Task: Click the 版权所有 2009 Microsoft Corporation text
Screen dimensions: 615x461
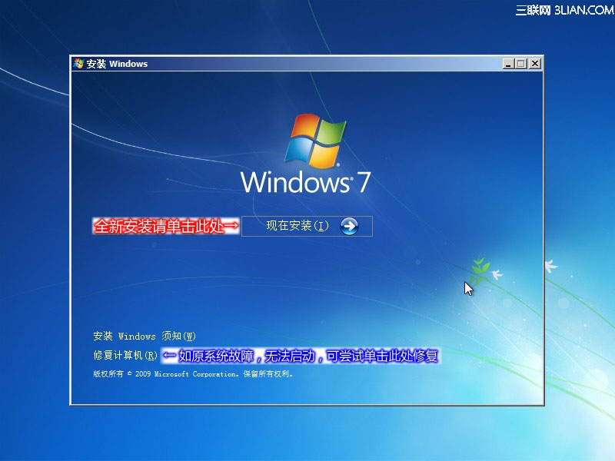Action: point(193,374)
